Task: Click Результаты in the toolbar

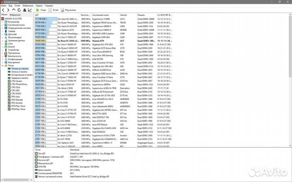Action: tap(70, 9)
